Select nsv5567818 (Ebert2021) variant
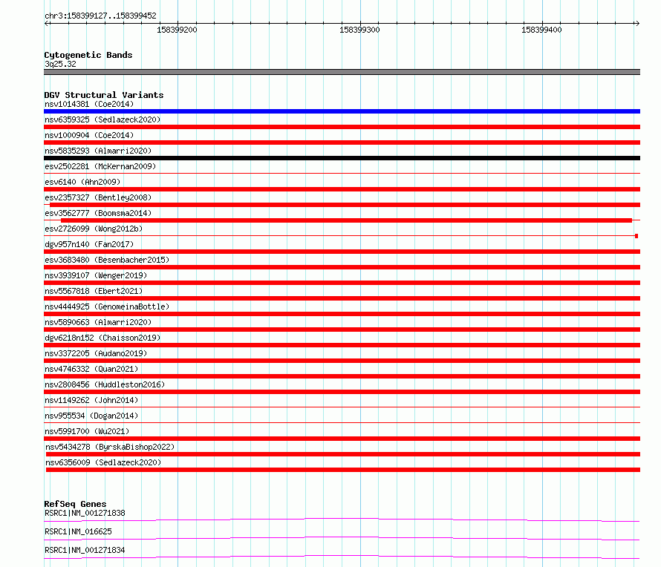The width and height of the screenshot is (661, 567). [x=94, y=291]
